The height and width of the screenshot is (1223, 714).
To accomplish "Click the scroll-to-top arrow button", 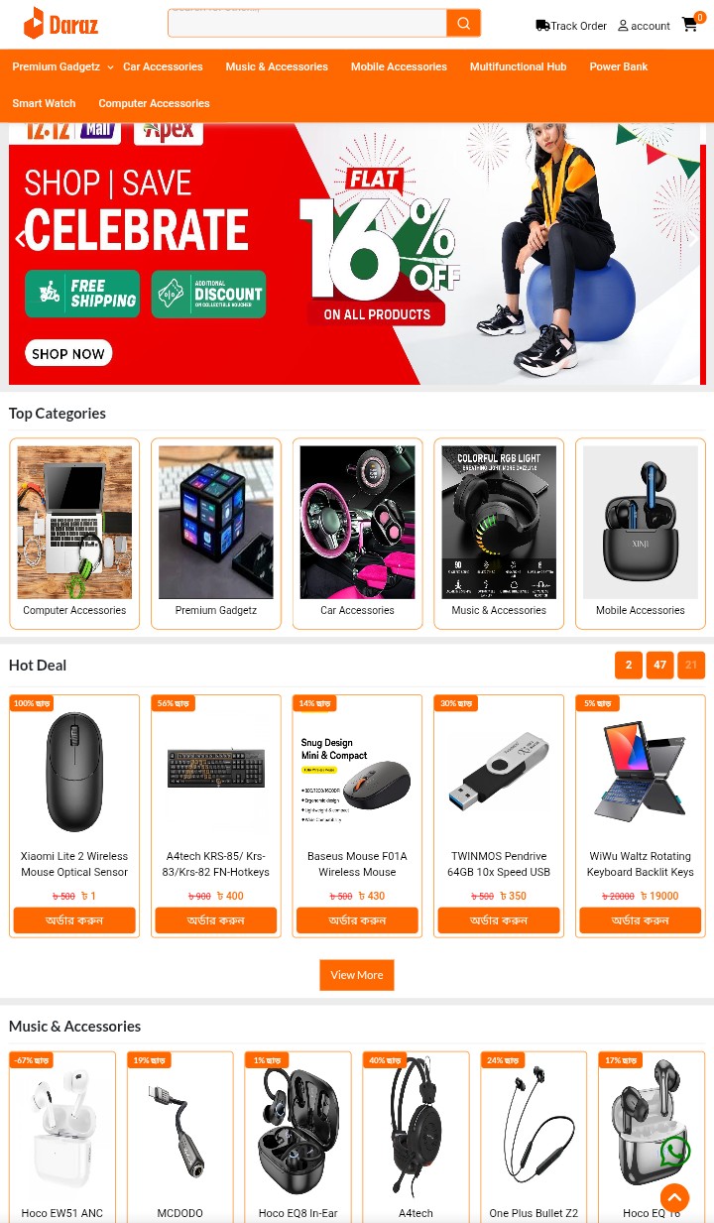I will click(x=674, y=1197).
